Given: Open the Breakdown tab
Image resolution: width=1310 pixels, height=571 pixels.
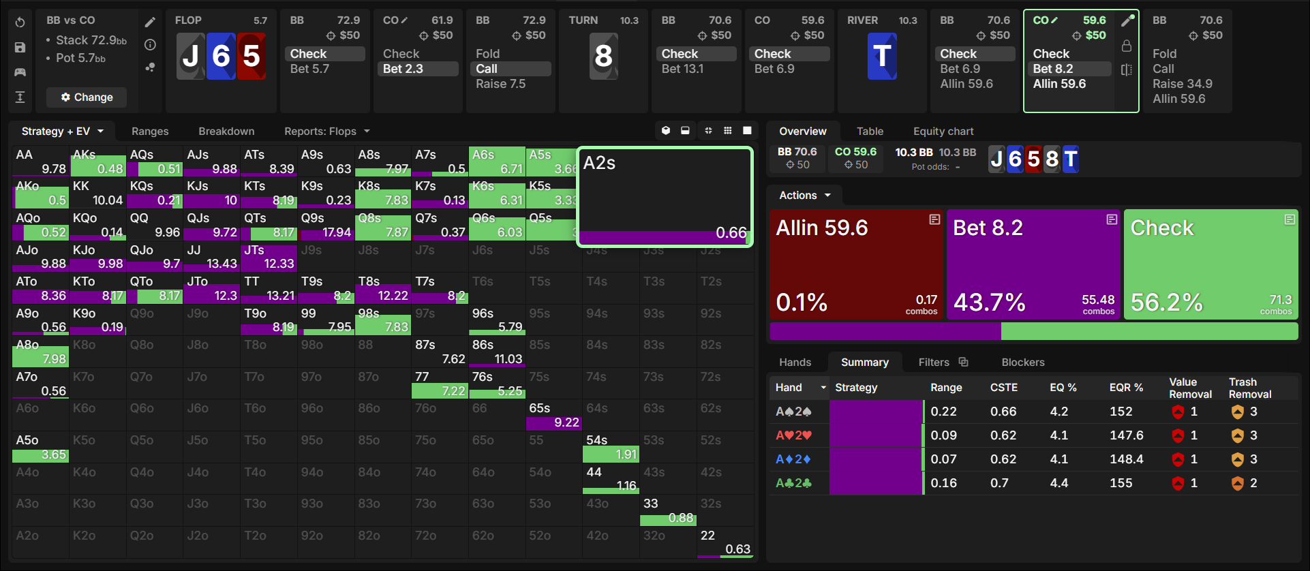Looking at the screenshot, I should click(226, 131).
